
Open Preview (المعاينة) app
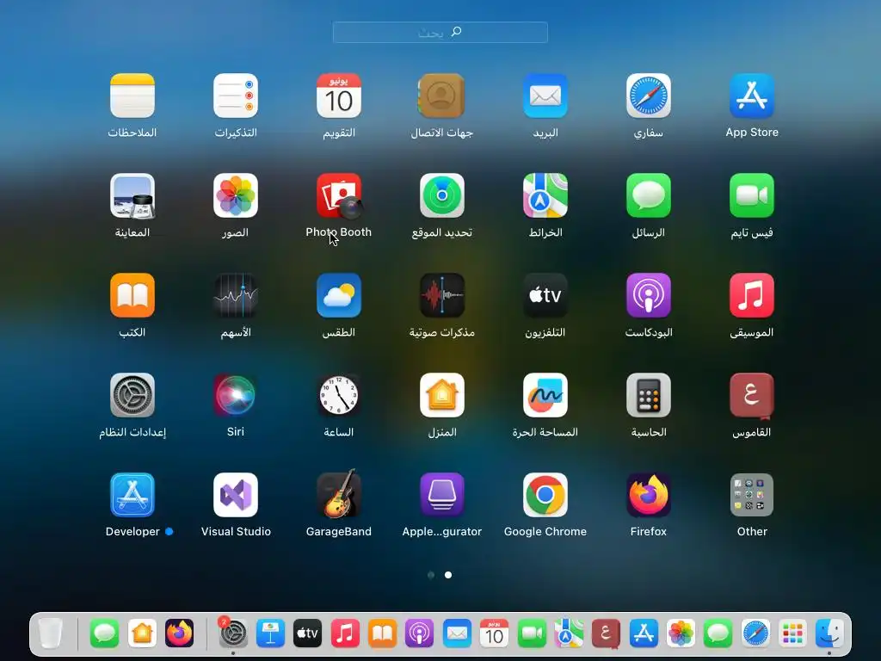[132, 195]
